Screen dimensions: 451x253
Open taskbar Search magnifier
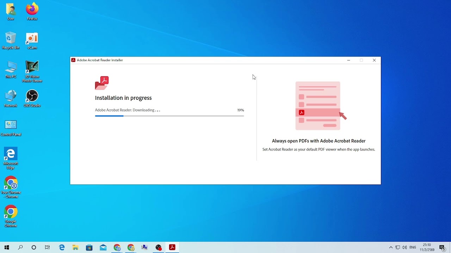(20, 247)
